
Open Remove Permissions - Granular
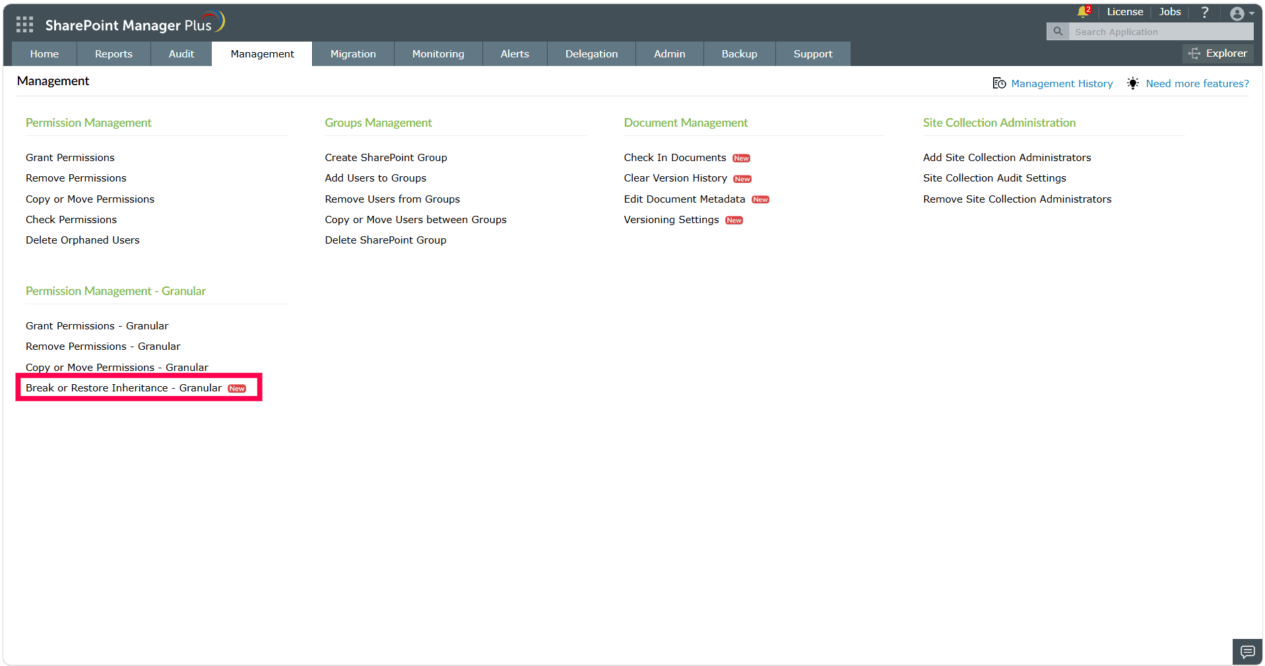pyautogui.click(x=103, y=347)
